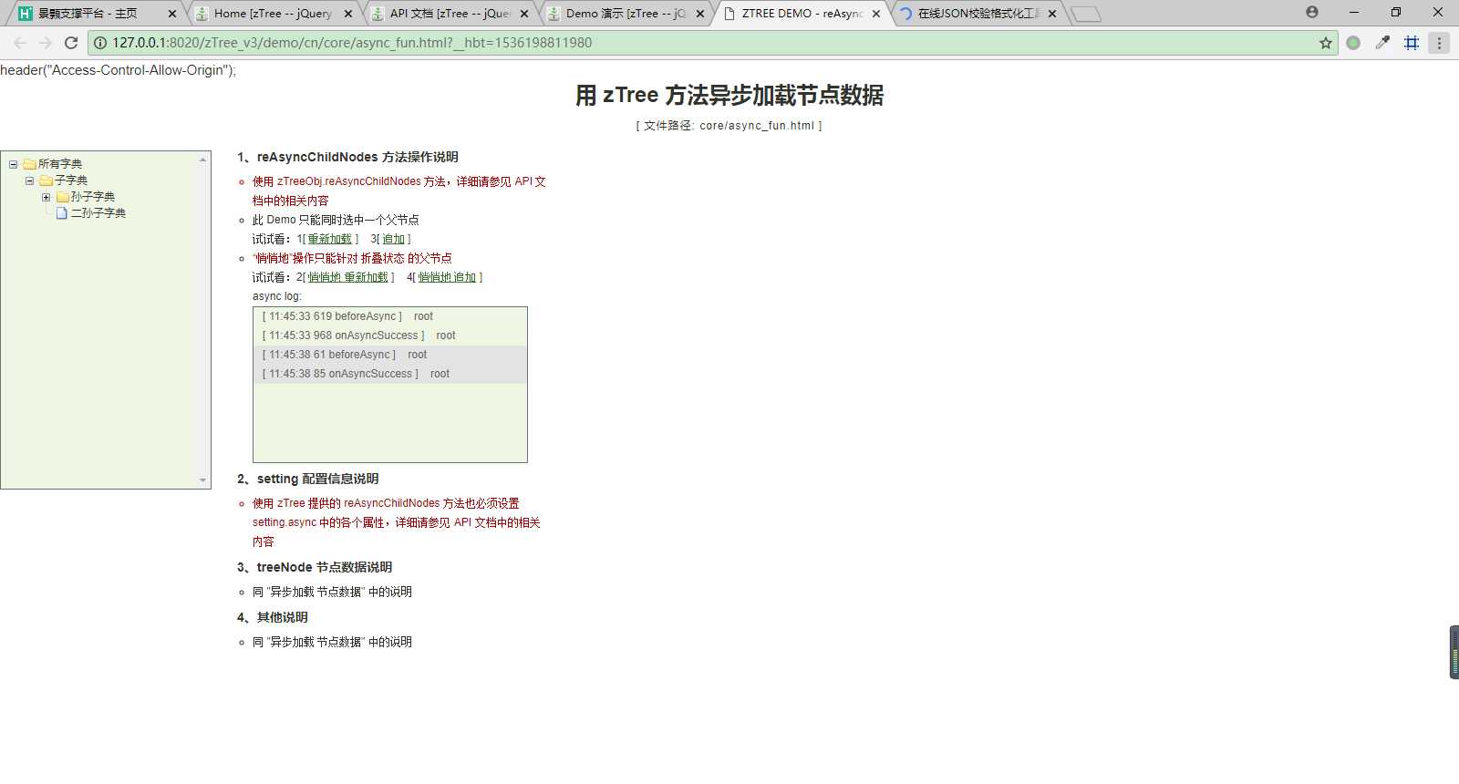The height and width of the screenshot is (784, 1459).
Task: Select the 二孙子字典 file icon
Action: [x=62, y=213]
